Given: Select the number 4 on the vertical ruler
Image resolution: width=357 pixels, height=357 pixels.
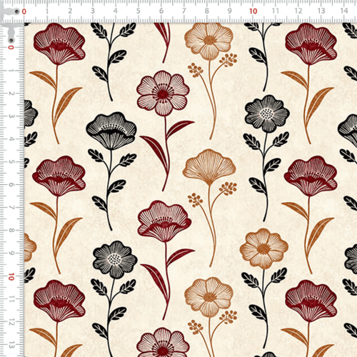Looking at the screenshot, I should tap(11, 139).
